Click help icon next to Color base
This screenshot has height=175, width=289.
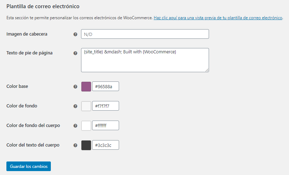click(75, 87)
